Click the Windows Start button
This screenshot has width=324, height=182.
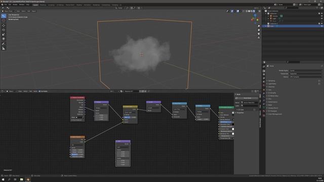[x=3, y=179]
